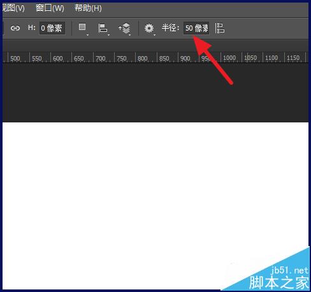The width and height of the screenshot is (311, 292).
Task: Click the 1000 mark on the ruler
Action: [229, 58]
